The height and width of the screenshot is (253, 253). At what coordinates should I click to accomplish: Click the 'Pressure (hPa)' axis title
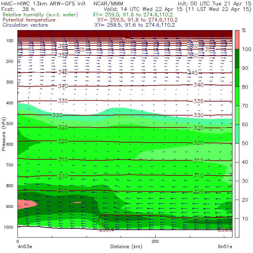(x=3, y=134)
